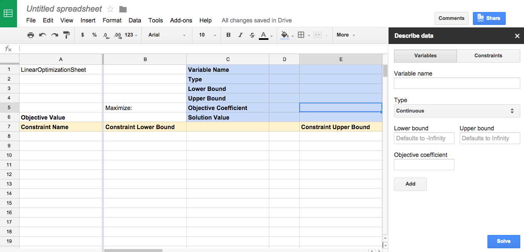The image size is (524, 252).
Task: Click the Variable name input field
Action: tap(457, 83)
